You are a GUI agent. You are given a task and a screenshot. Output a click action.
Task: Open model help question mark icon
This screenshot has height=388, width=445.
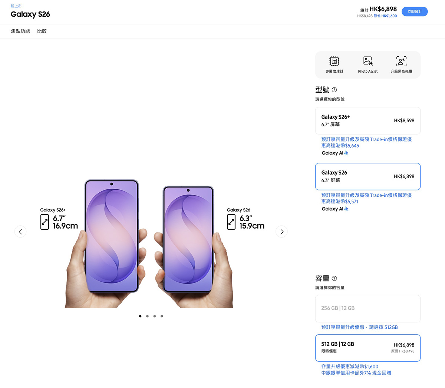click(334, 90)
